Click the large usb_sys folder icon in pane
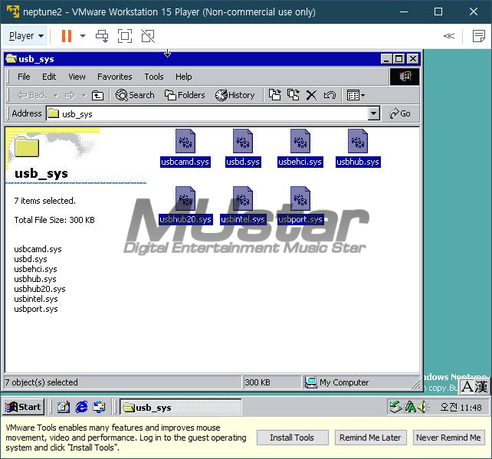Image resolution: width=492 pixels, height=459 pixels. 27,147
